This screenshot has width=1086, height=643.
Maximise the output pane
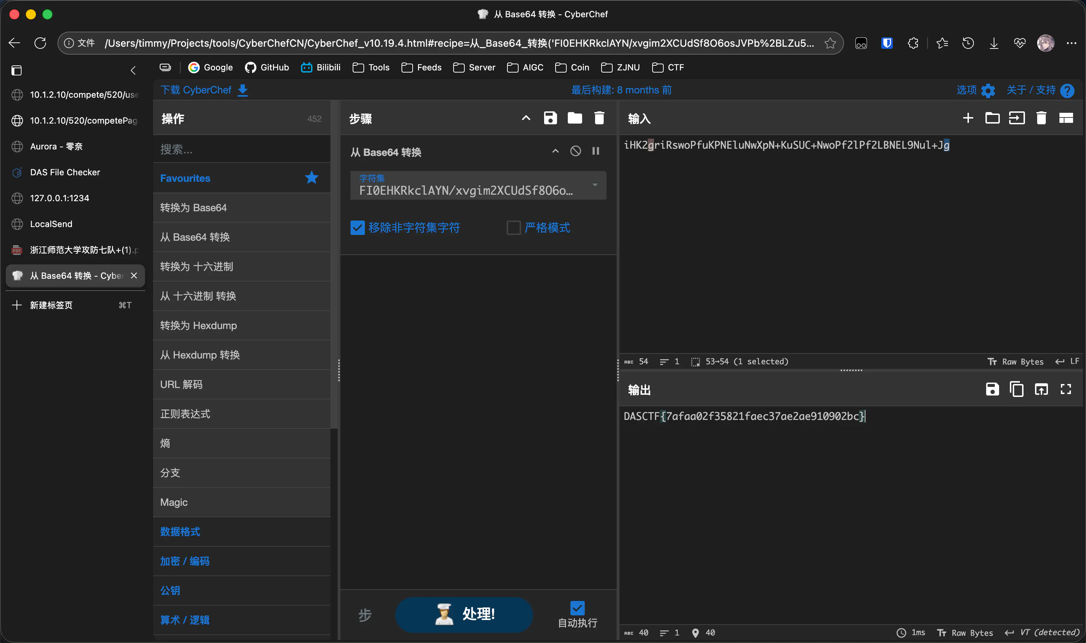(1066, 389)
